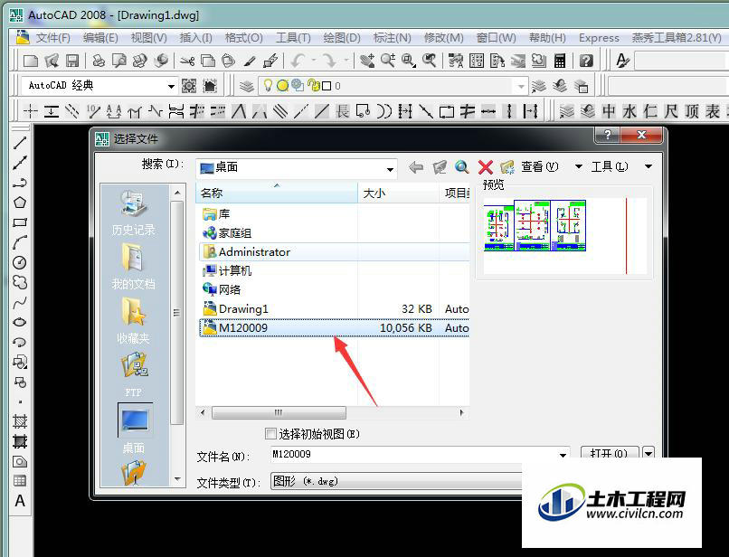Select the Line draw tool
The width and height of the screenshot is (729, 557).
[20, 143]
